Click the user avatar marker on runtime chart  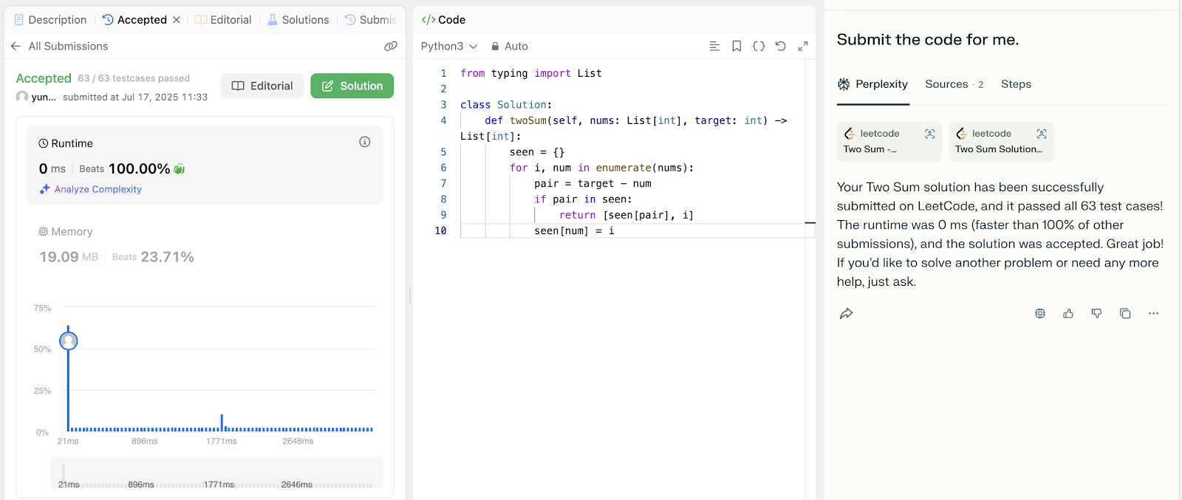[69, 340]
